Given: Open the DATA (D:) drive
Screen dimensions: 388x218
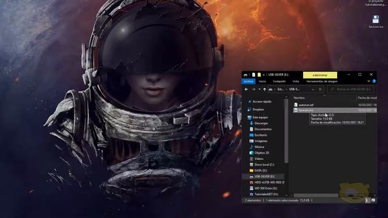Looking at the screenshot, I should tap(261, 171).
